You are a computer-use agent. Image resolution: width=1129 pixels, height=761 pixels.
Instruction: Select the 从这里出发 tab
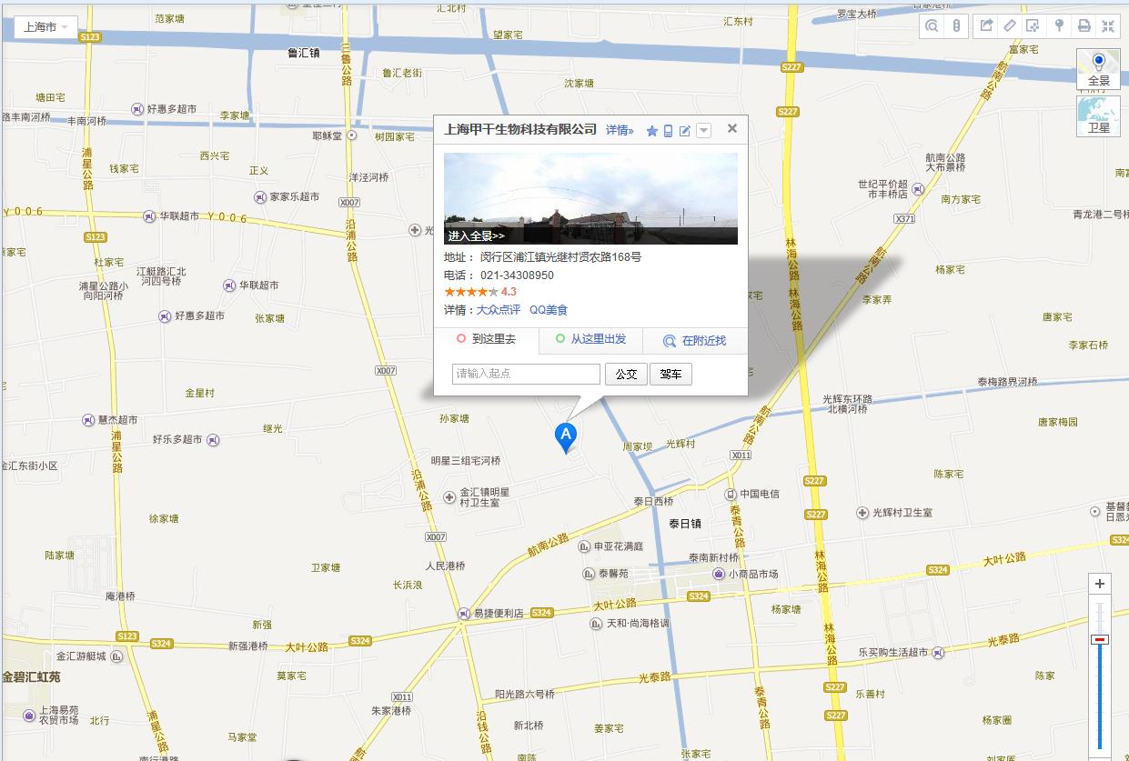point(591,340)
